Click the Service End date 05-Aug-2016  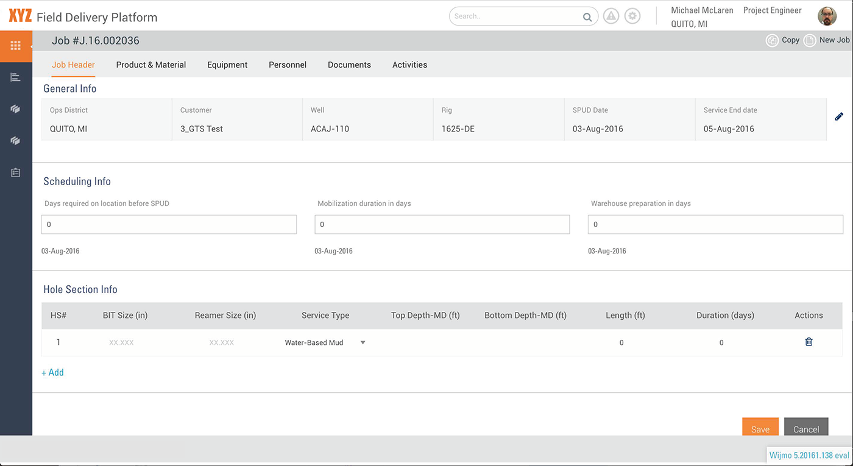pyautogui.click(x=729, y=129)
